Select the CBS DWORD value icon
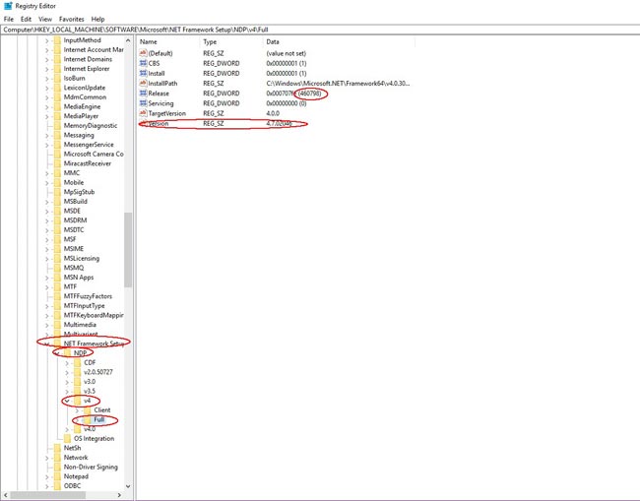This screenshot has width=640, height=501. tap(143, 63)
